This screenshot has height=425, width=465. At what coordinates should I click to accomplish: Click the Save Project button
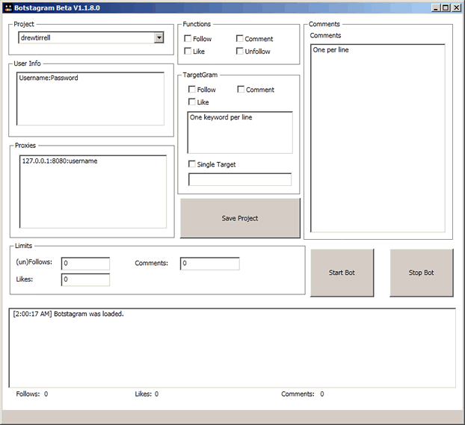coord(240,218)
